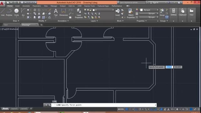This screenshot has height=113, width=201.
Task: Expand the Properties panel
Action: (x=142, y=21)
